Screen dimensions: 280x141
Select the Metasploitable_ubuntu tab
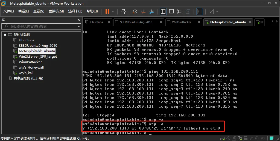pyautogui.click(x=228, y=22)
